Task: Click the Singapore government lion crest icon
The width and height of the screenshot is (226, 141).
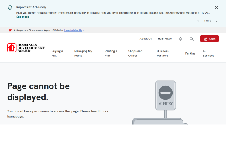Action: [11, 30]
